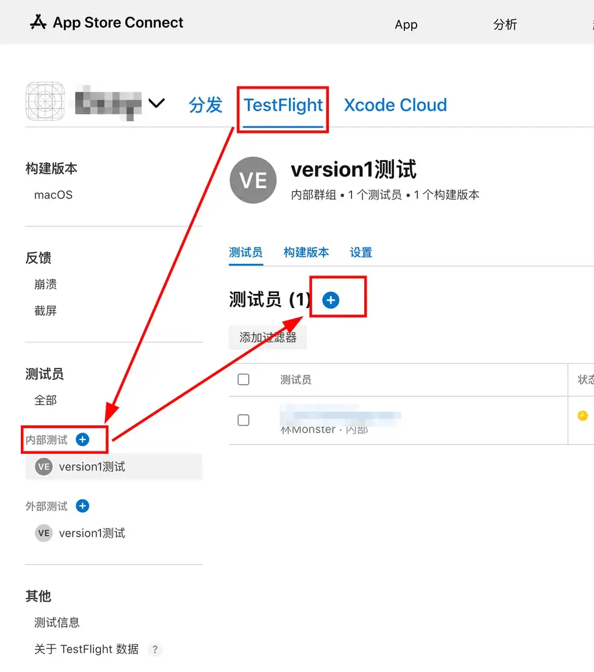Click the 添加过滤器 button
The image size is (594, 672).
[267, 337]
